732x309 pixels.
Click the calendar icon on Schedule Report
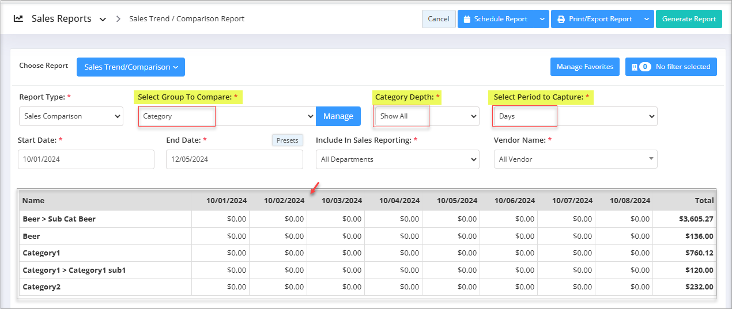467,19
